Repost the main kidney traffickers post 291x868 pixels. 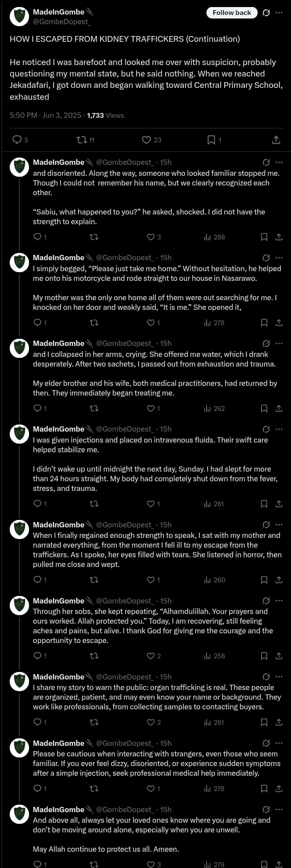tap(82, 140)
